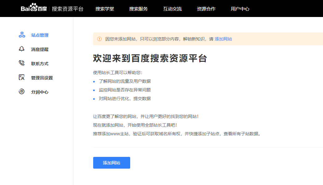The image size is (323, 185).
Task: Click the line starting 现在就添加网站
Action: point(135,125)
